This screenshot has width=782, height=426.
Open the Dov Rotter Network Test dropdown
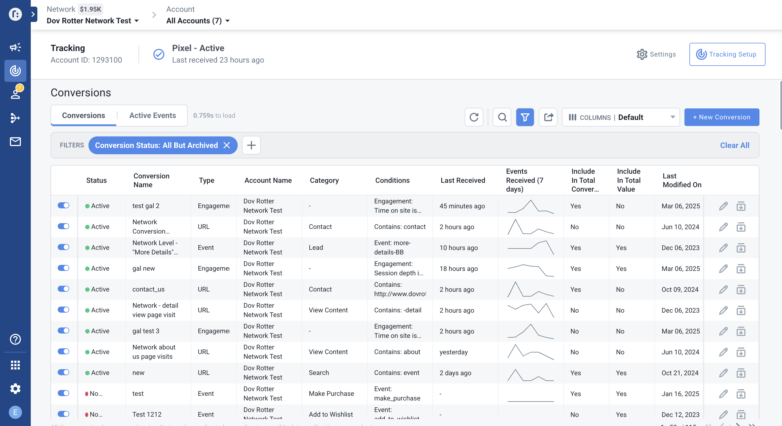tap(93, 21)
